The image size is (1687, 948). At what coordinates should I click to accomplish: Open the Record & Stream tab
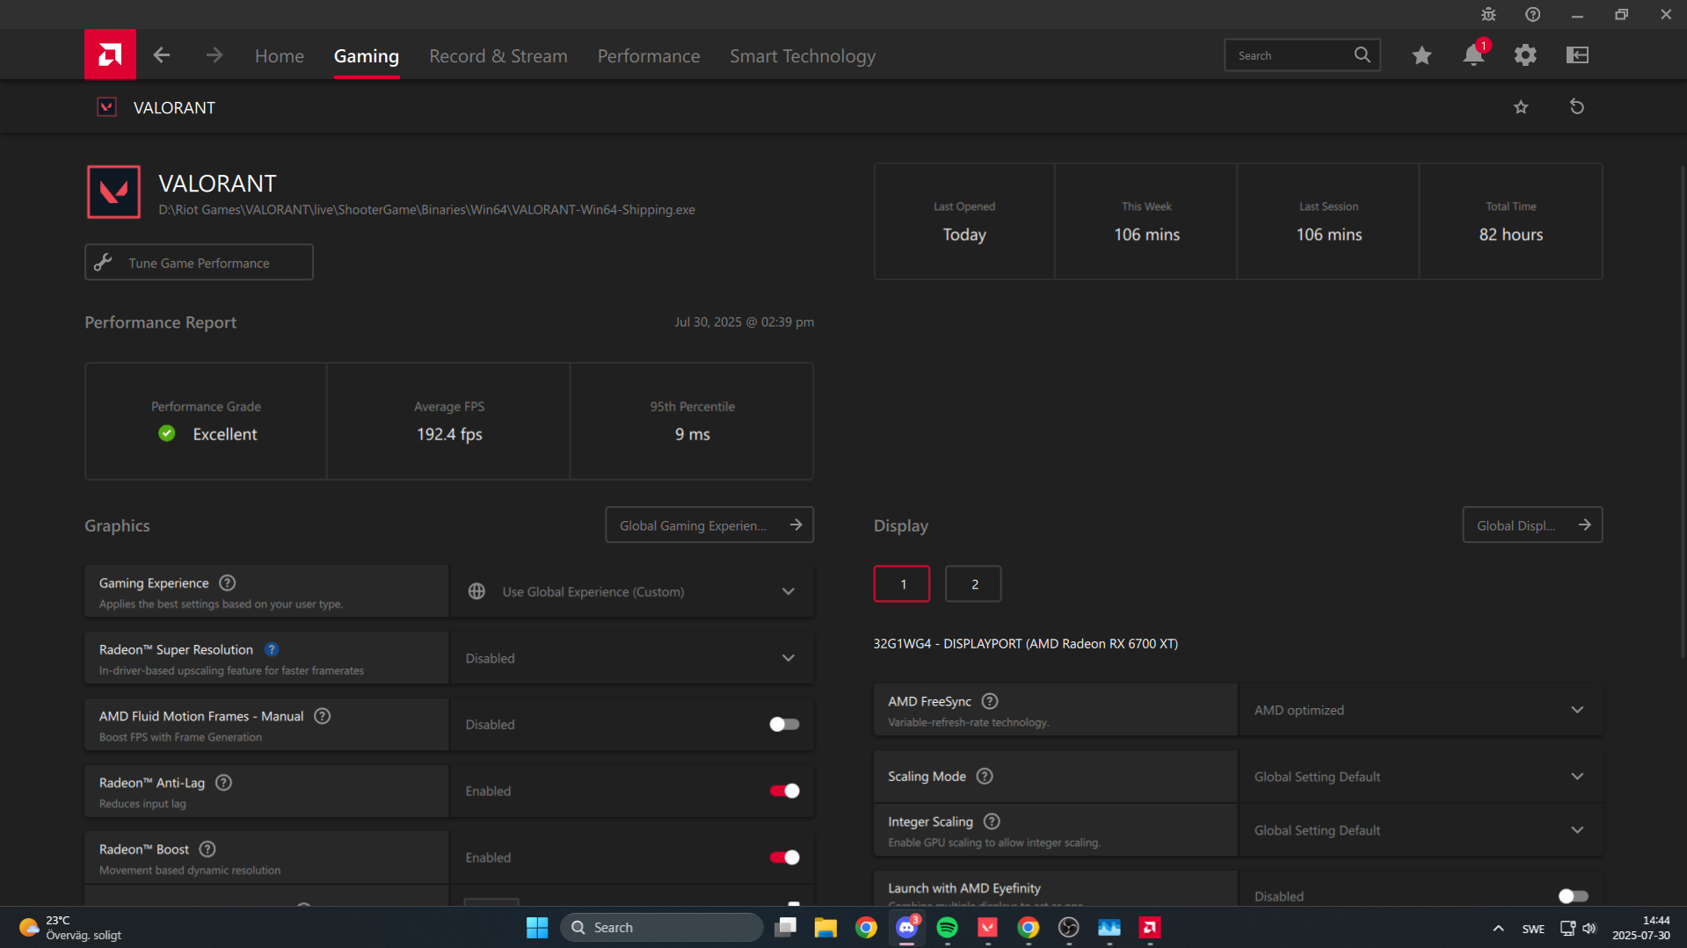click(498, 56)
